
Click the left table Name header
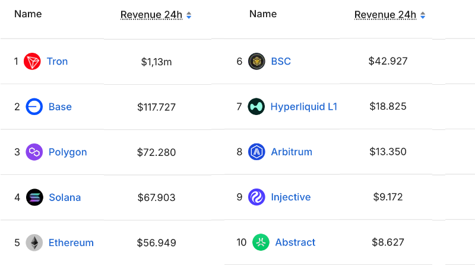tap(28, 14)
